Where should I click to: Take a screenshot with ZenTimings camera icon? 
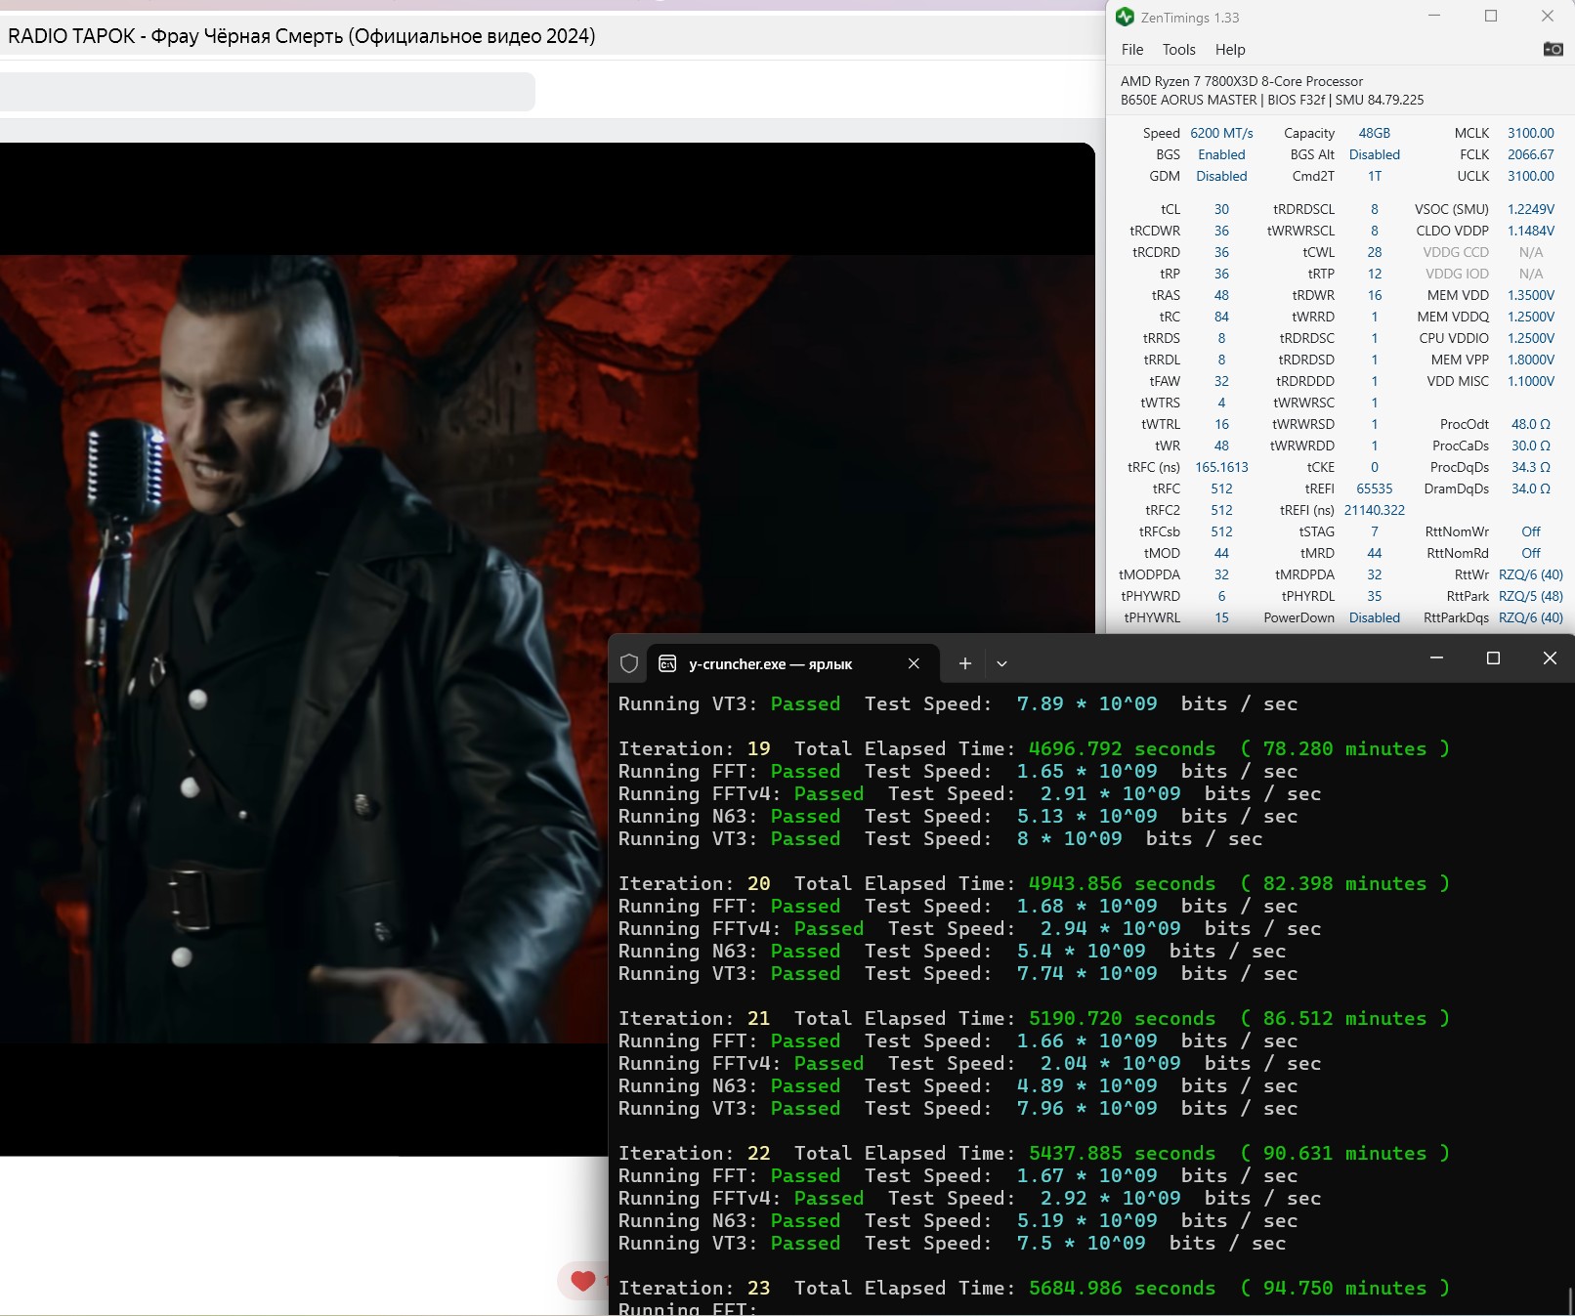(x=1553, y=49)
